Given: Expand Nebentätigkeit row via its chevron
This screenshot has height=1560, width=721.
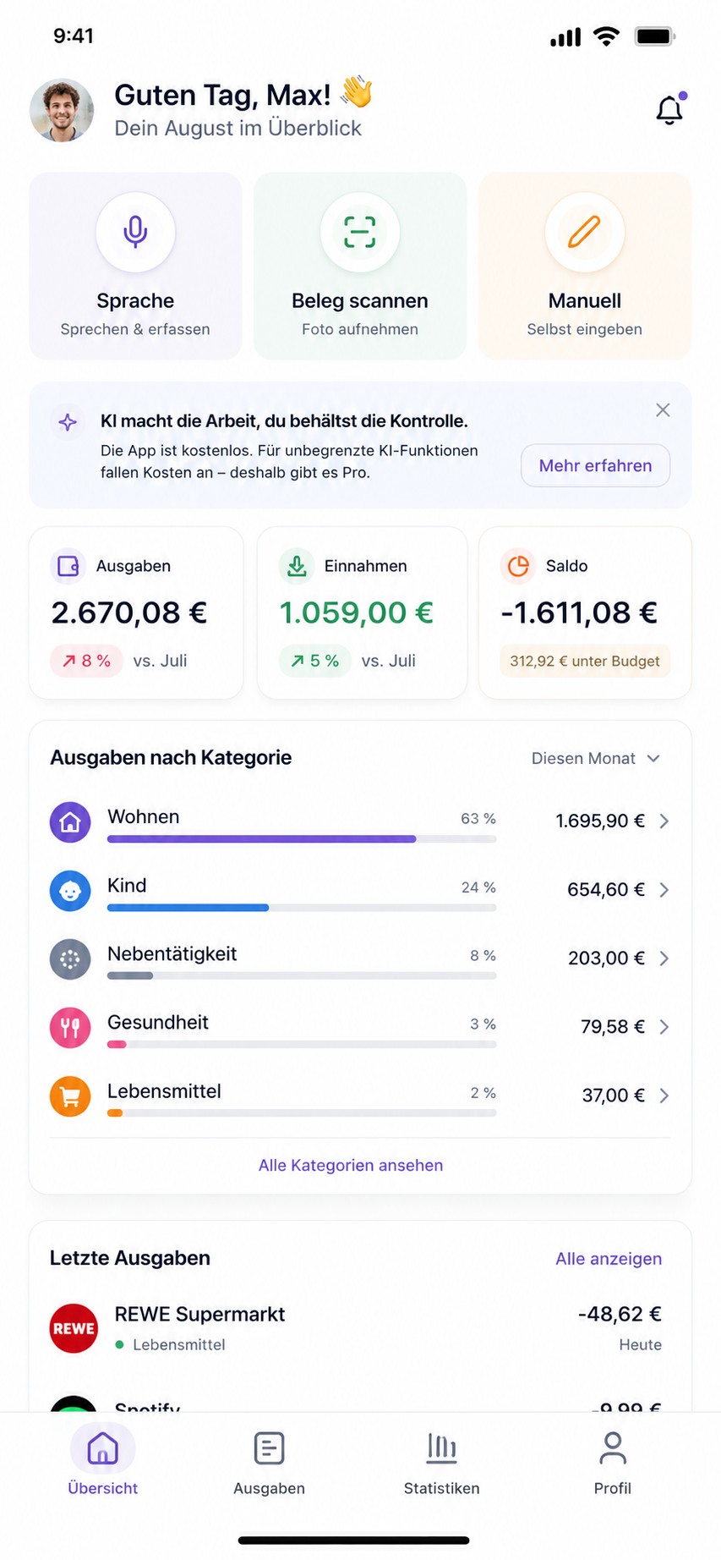Looking at the screenshot, I should tap(664, 958).
